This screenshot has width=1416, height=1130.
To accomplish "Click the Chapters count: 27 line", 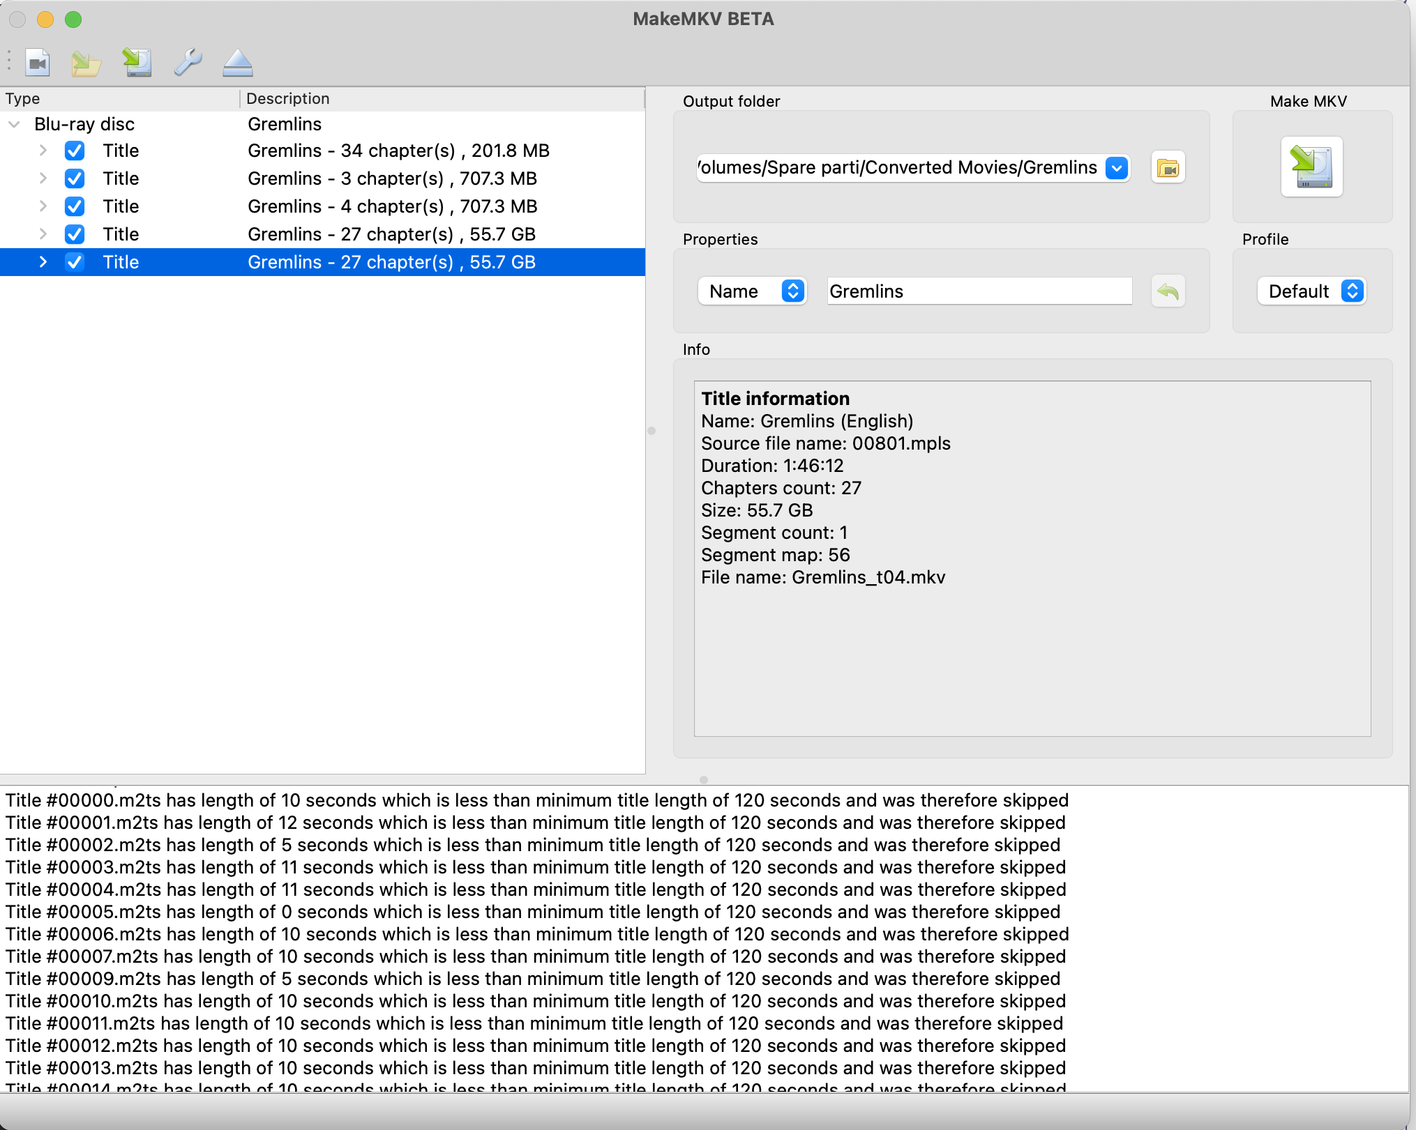I will pos(781,488).
